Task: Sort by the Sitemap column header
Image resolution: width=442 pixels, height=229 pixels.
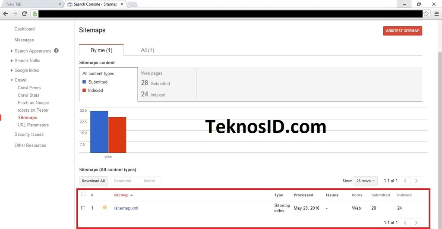Action: [x=123, y=195]
